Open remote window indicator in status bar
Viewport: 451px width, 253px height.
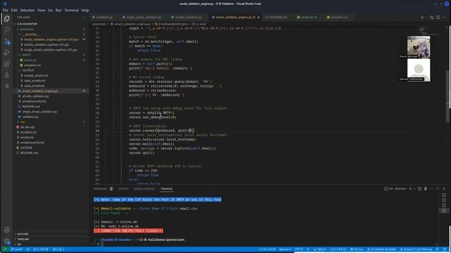pos(5,249)
